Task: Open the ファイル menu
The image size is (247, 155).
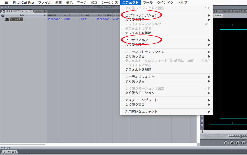Action: click(x=45, y=3)
